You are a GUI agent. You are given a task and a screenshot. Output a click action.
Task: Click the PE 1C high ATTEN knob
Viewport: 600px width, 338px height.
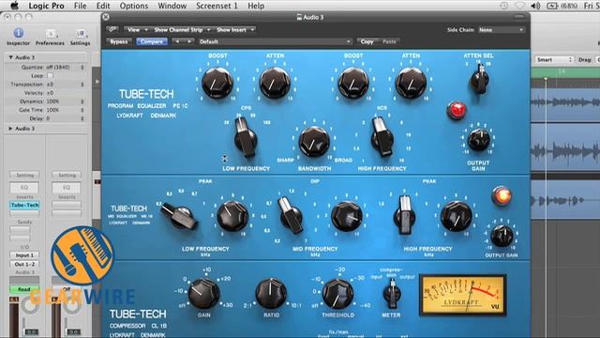coord(411,83)
